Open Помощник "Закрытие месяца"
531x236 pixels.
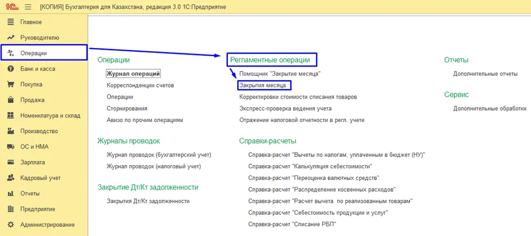coord(280,74)
